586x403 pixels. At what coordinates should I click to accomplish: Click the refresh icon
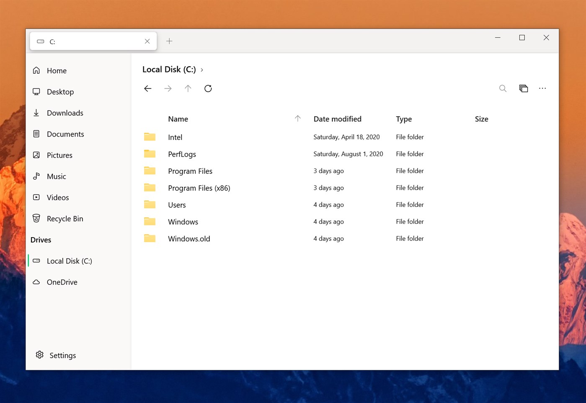[x=208, y=88]
